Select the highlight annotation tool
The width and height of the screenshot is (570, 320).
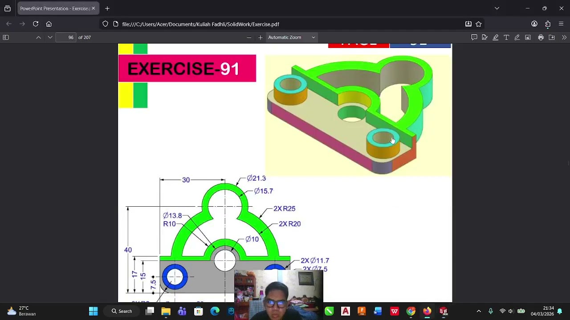point(496,37)
